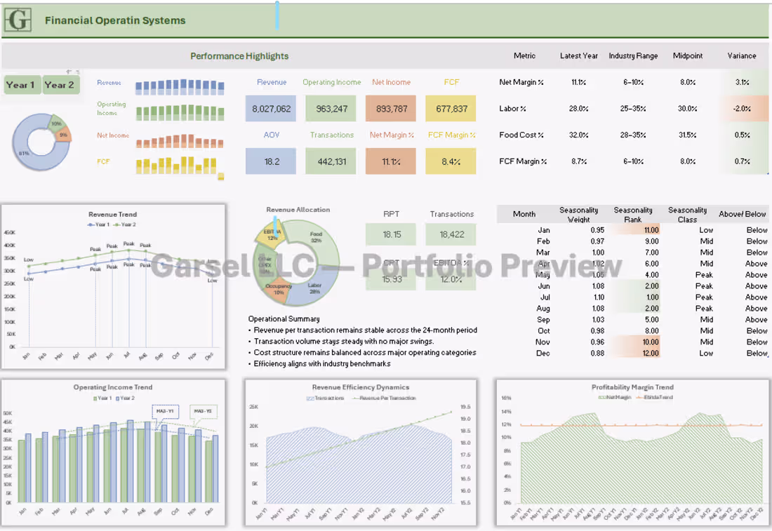Image resolution: width=772 pixels, height=531 pixels.
Task: Select the Revenue Trend line chart
Action: click(113, 287)
